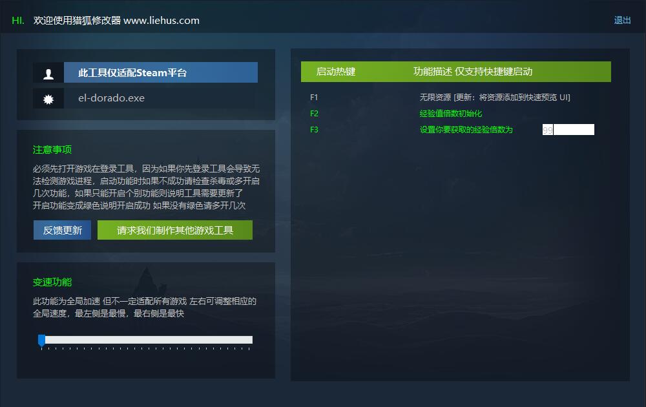Click the user profile icon
The height and width of the screenshot is (407, 646).
pos(48,73)
